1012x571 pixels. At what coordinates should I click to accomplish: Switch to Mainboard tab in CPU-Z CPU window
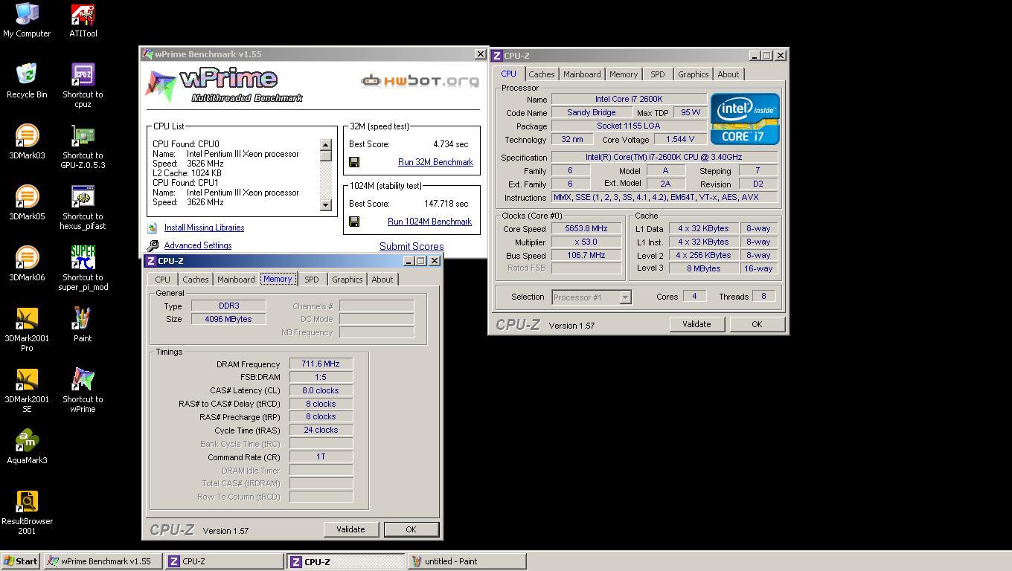[x=582, y=74]
